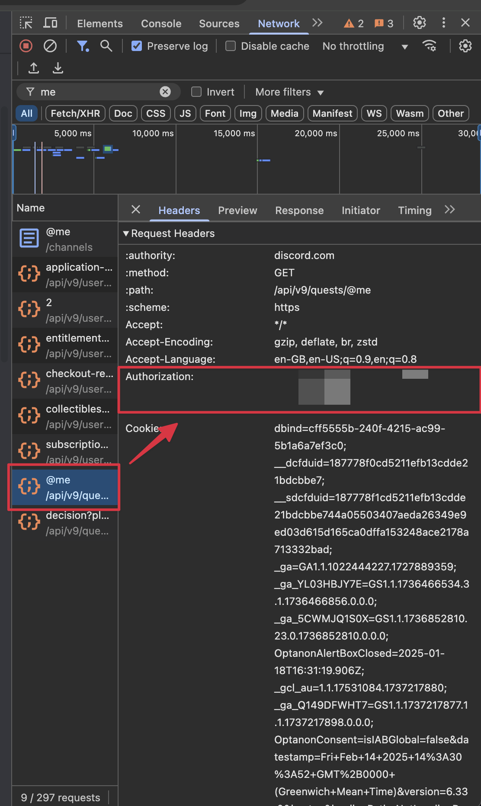Switch to the Console tab
This screenshot has height=806, width=481.
161,23
